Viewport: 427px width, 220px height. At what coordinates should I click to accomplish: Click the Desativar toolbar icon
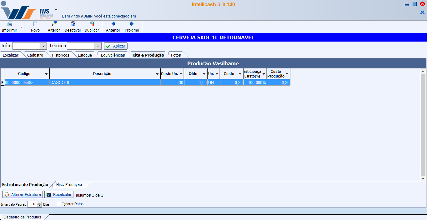[x=73, y=24]
